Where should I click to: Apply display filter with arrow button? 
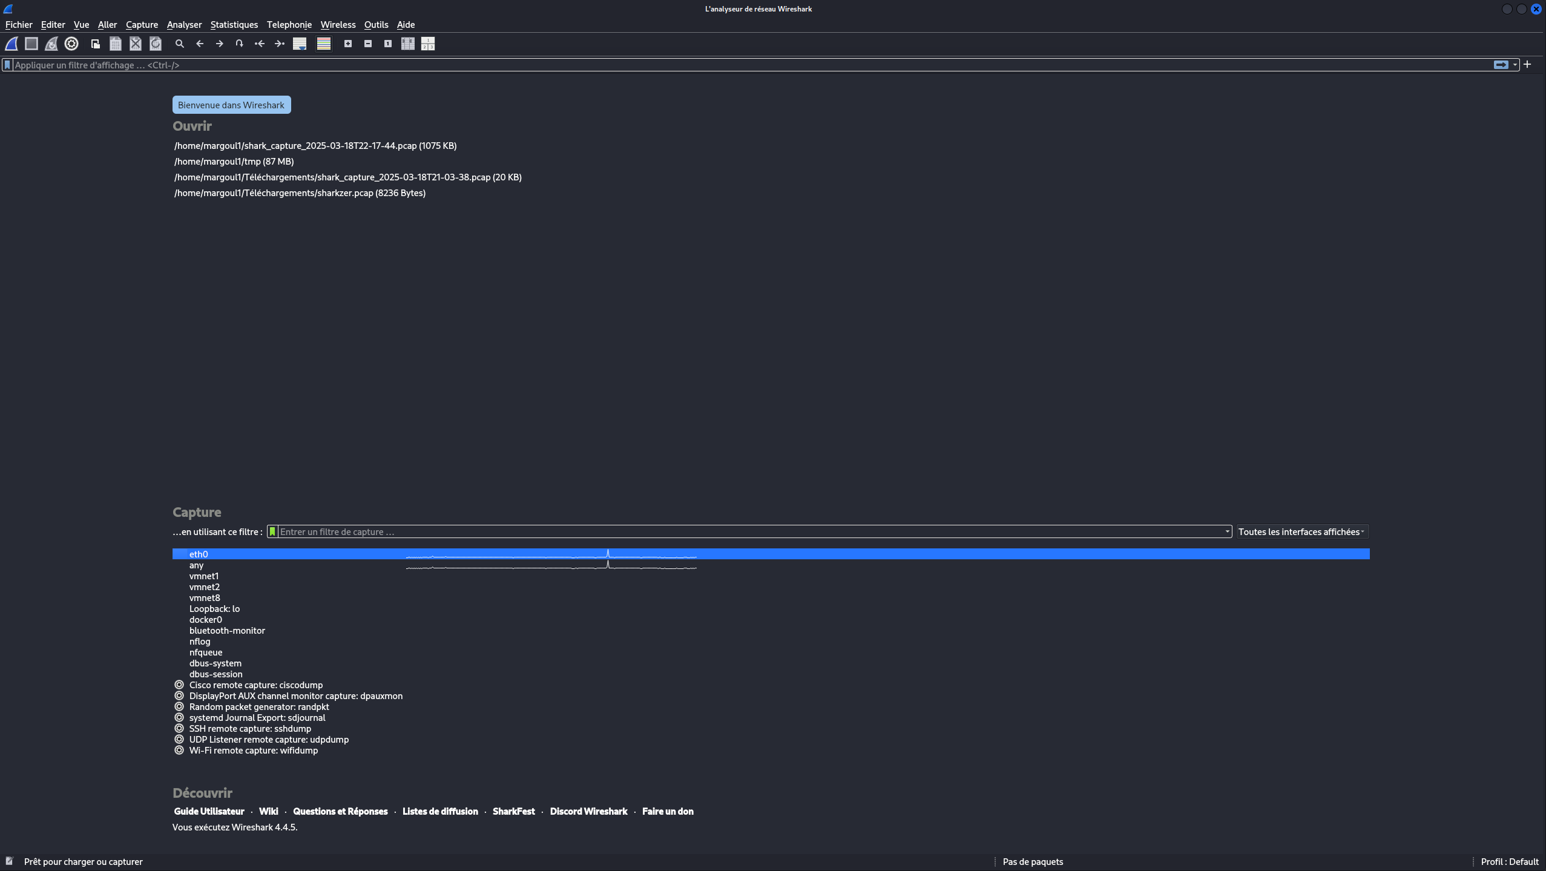coord(1501,65)
